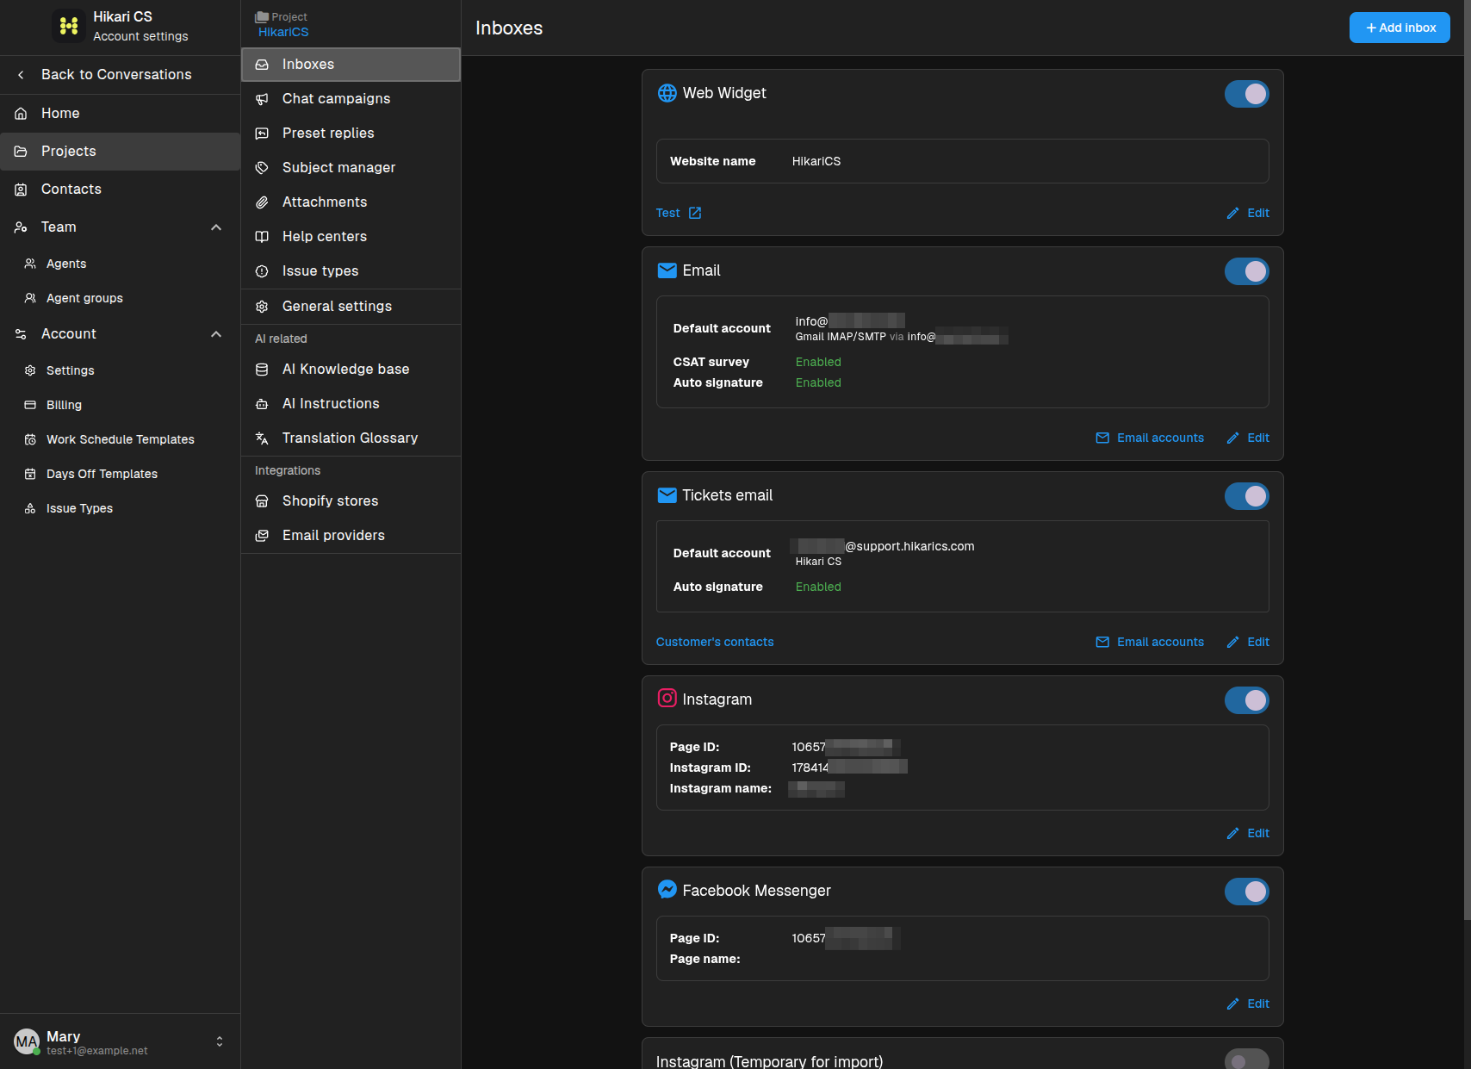Open the Web Widget Test link
Viewport: 1471px width, 1069px height.
coord(679,213)
